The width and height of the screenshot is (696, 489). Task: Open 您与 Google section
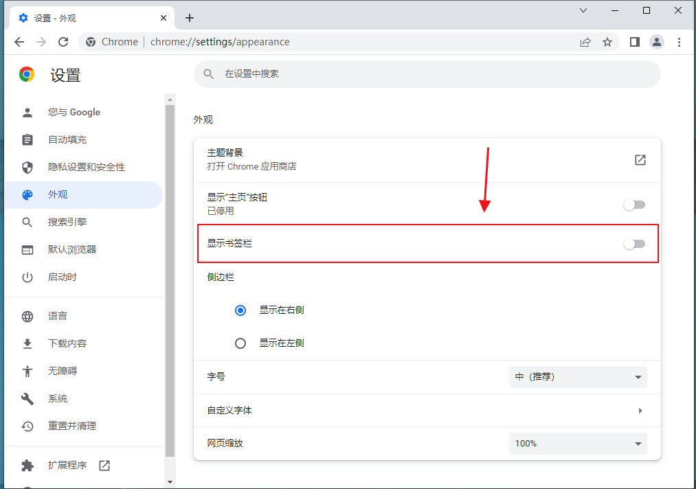click(x=84, y=112)
